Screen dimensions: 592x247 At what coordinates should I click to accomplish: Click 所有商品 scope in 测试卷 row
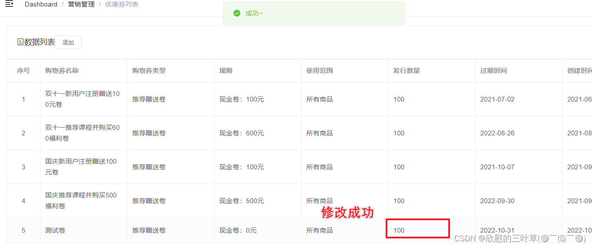[x=319, y=231]
